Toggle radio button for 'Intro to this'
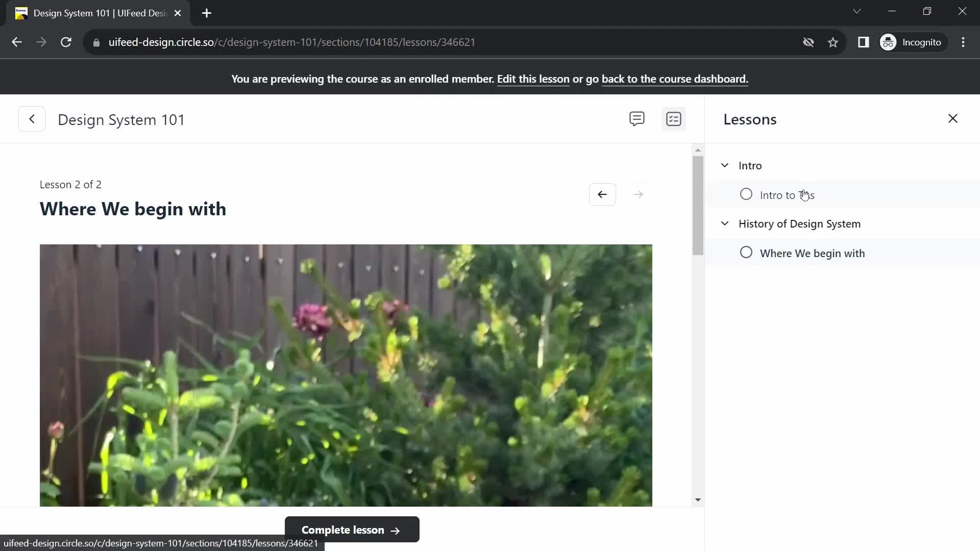This screenshot has width=980, height=551. 746,194
